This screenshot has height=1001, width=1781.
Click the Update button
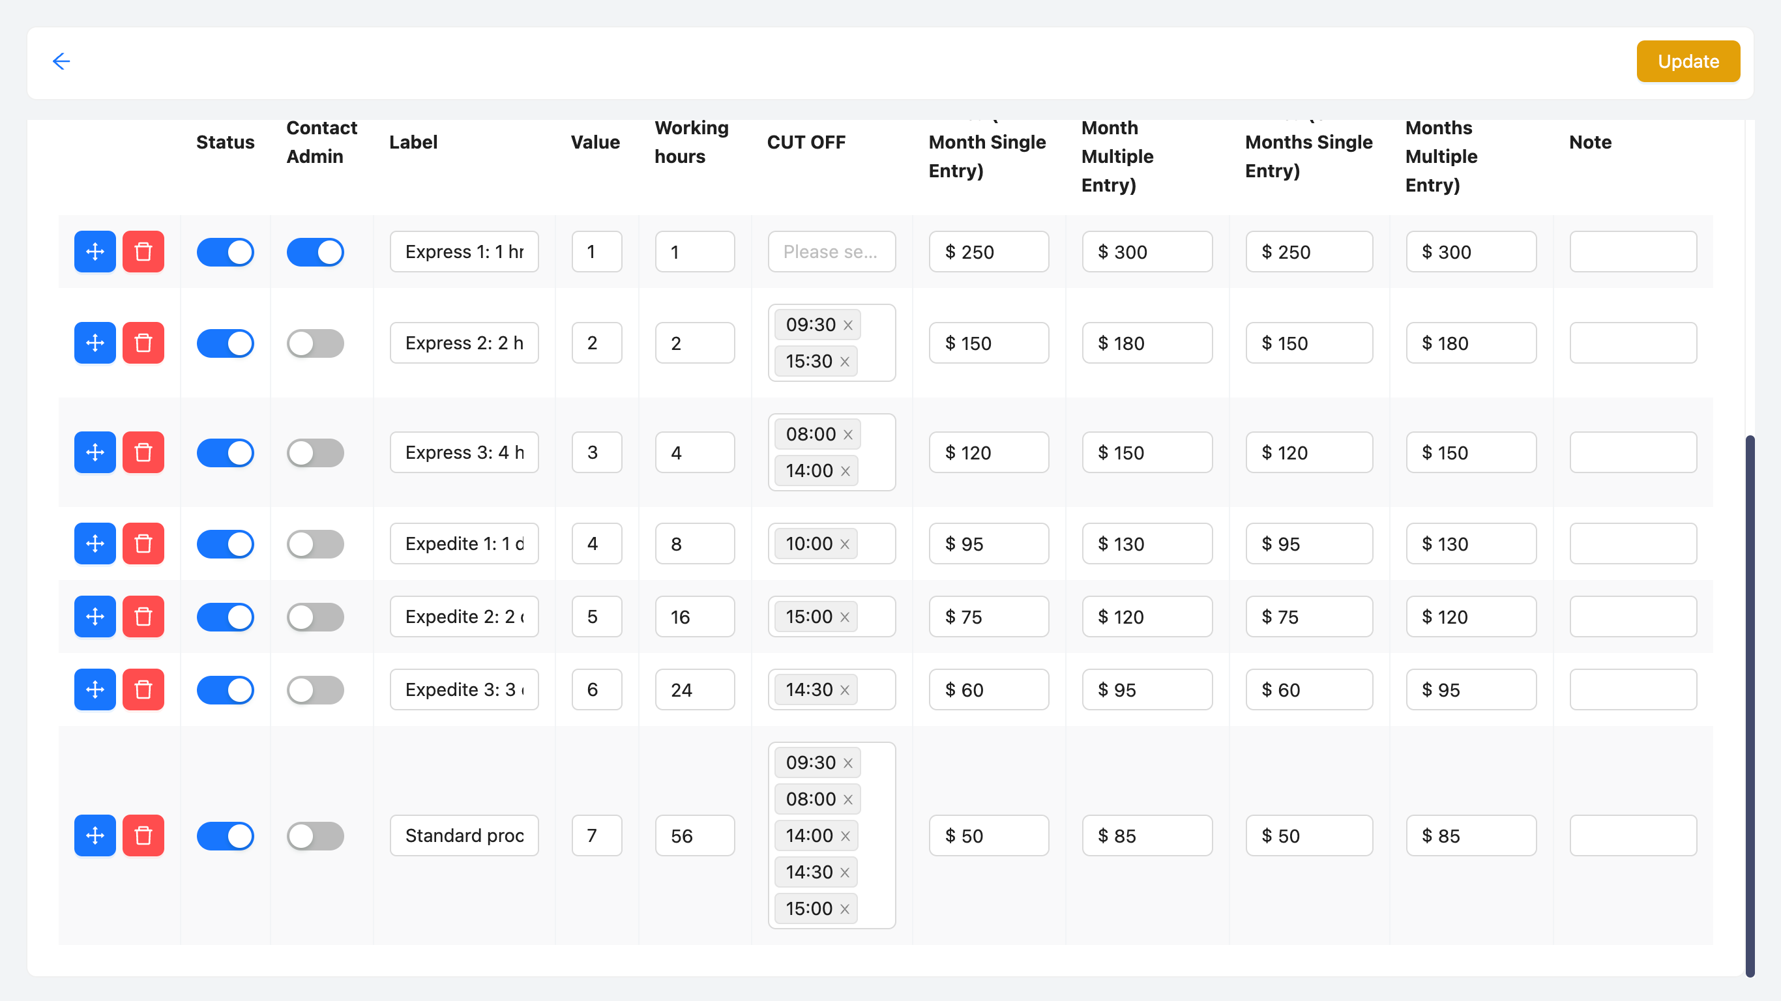(1688, 61)
